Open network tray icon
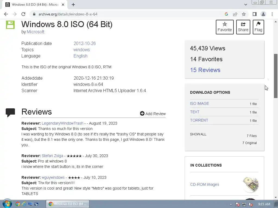 click(244, 204)
